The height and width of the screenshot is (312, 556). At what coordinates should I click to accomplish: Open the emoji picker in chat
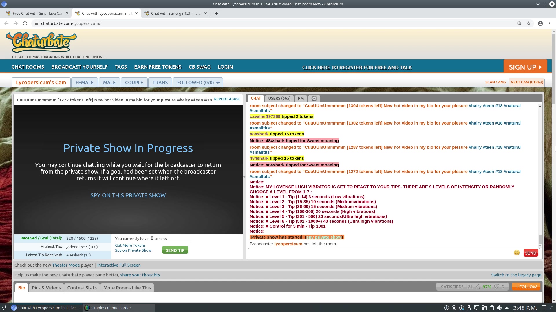pos(517,253)
